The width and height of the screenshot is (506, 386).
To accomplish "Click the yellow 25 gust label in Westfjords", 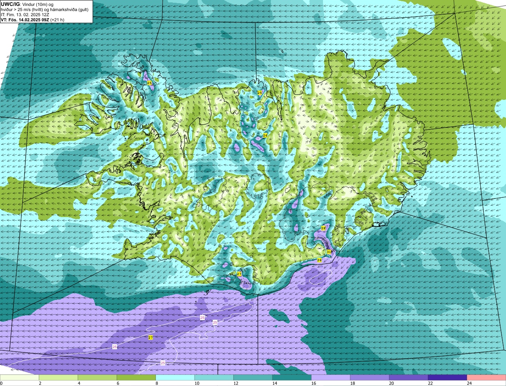I will [149, 83].
